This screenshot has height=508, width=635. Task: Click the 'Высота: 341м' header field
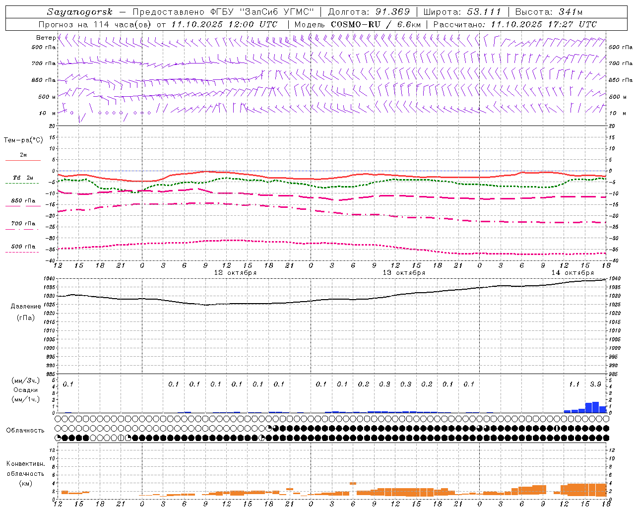point(549,12)
